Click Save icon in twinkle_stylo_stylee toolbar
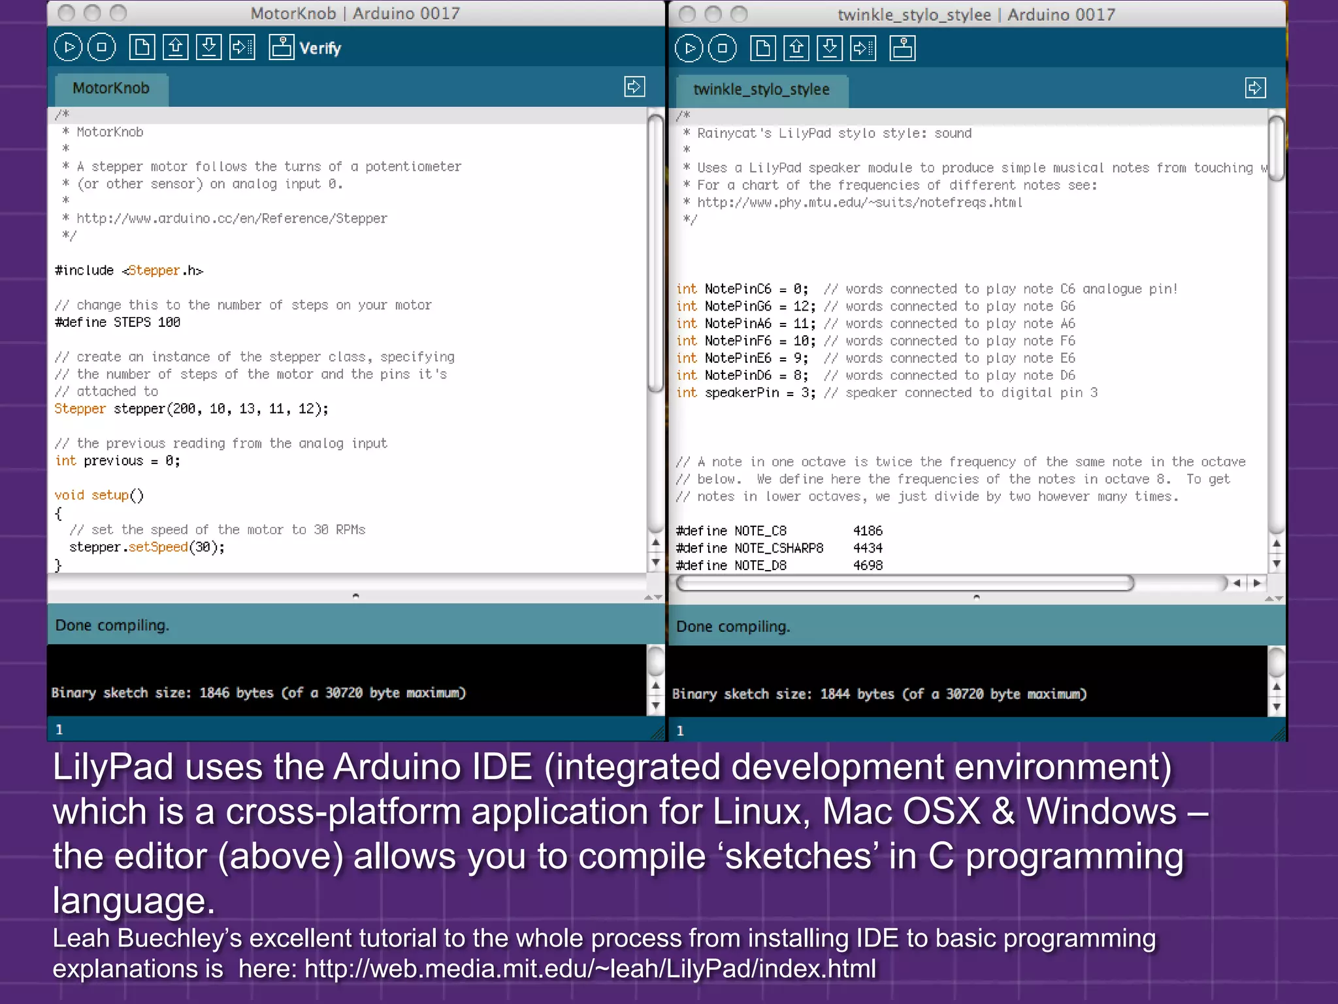Viewport: 1338px width, 1004px height. coord(829,48)
